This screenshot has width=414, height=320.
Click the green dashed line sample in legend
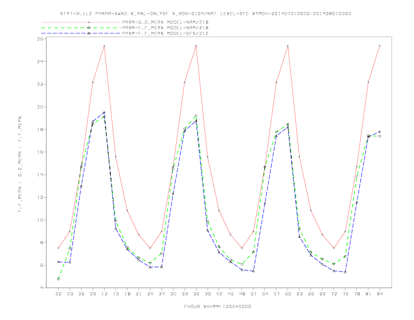tap(81, 28)
